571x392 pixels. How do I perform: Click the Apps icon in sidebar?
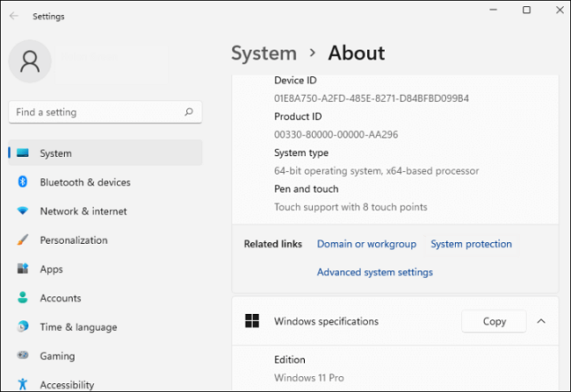(23, 269)
